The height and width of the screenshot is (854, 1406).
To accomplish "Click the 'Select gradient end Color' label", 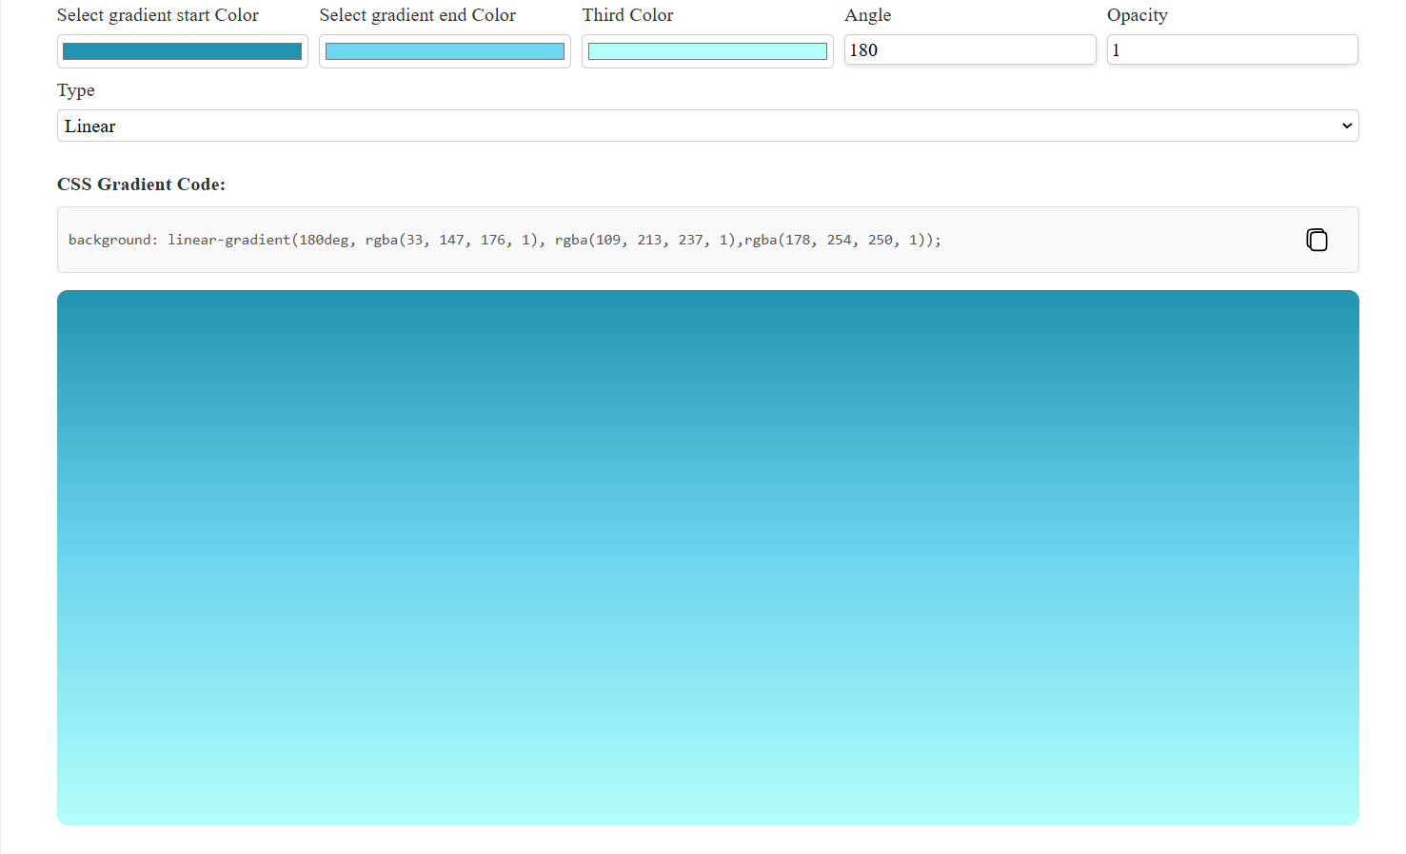I will click(x=418, y=15).
